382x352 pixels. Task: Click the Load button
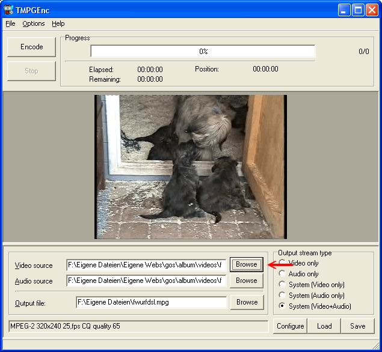(324, 326)
